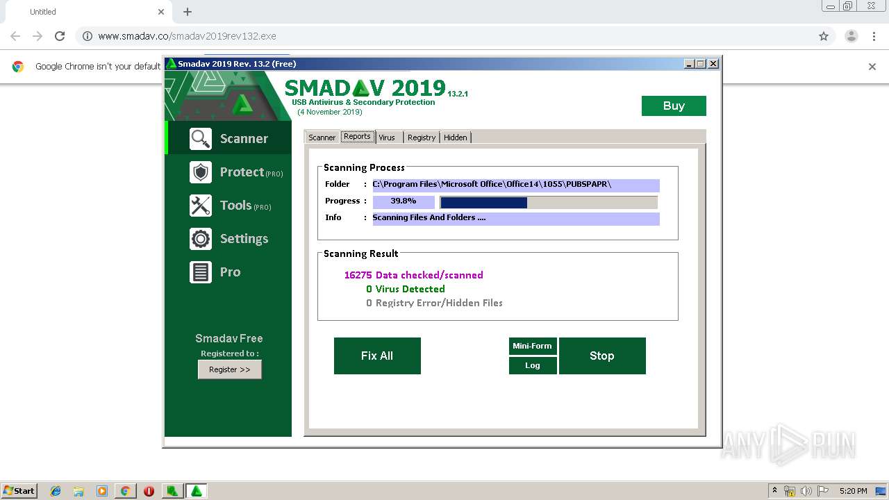The height and width of the screenshot is (500, 889).
Task: Open the Windows Start menu
Action: tap(19, 491)
